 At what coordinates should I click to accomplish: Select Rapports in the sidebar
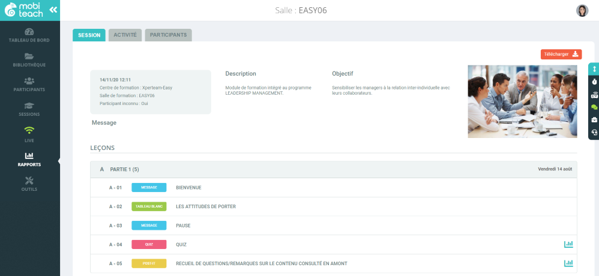29,160
